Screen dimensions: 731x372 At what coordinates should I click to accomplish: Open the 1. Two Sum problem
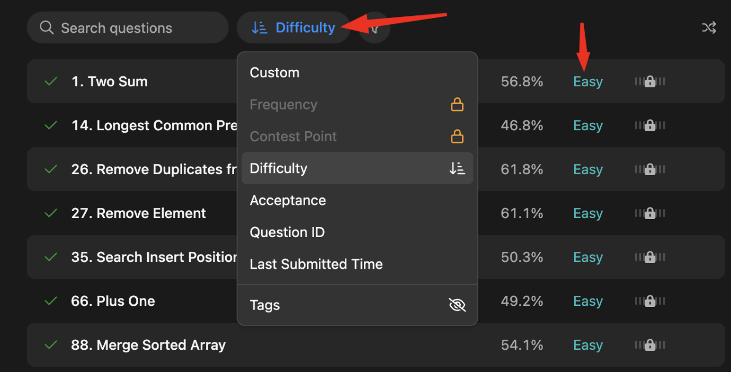click(109, 81)
